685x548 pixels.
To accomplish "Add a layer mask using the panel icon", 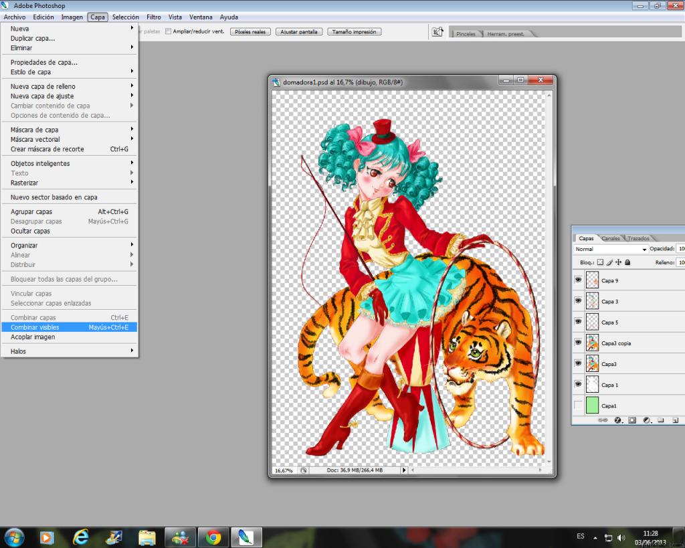I will coord(632,420).
